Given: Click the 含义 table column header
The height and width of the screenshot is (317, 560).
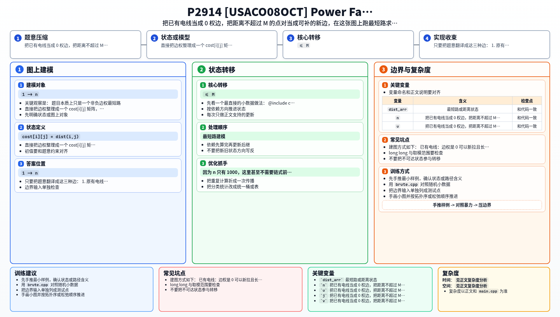Looking at the screenshot, I should click(x=463, y=101).
